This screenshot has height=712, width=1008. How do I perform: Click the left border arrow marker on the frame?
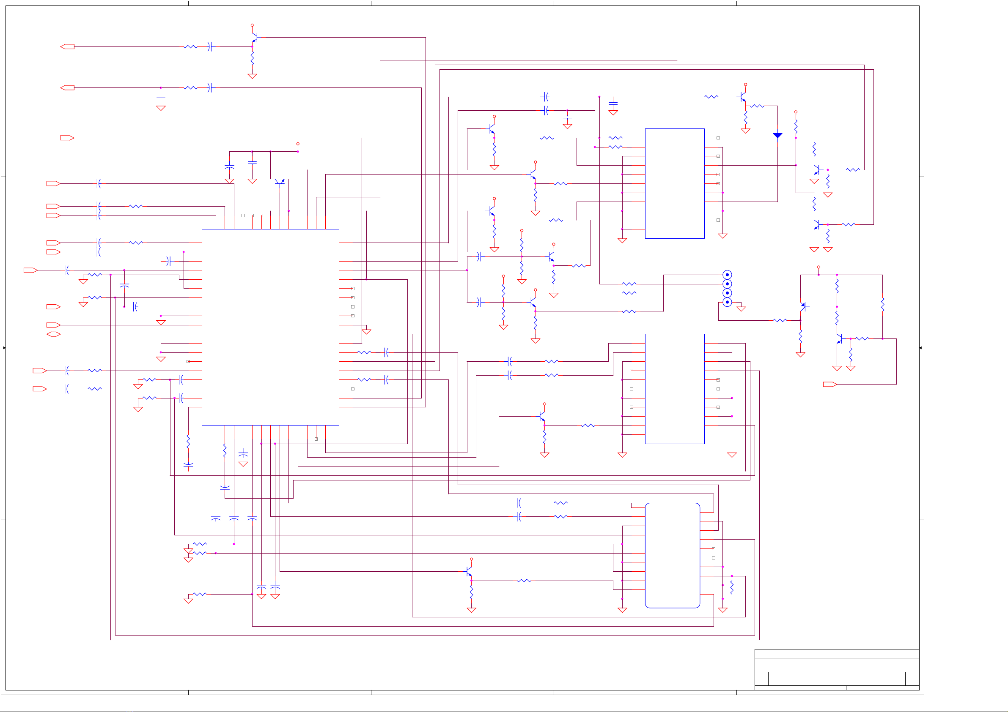3,348
